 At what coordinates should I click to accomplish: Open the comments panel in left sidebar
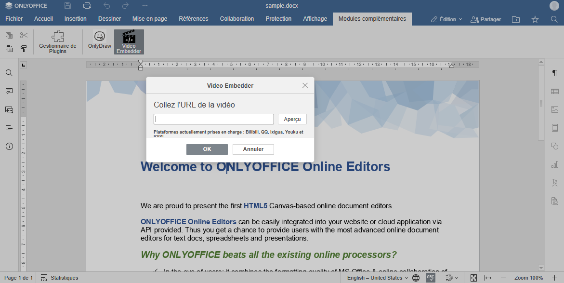click(9, 92)
